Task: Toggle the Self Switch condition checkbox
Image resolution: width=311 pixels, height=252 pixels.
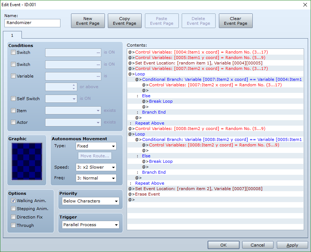Action: point(13,99)
